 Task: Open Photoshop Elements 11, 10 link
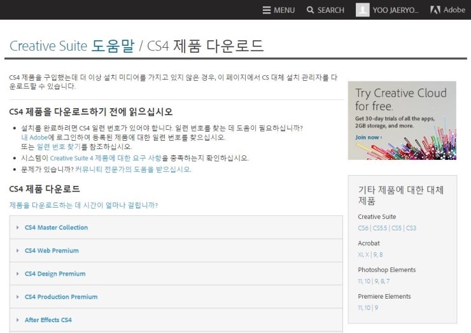364,281
